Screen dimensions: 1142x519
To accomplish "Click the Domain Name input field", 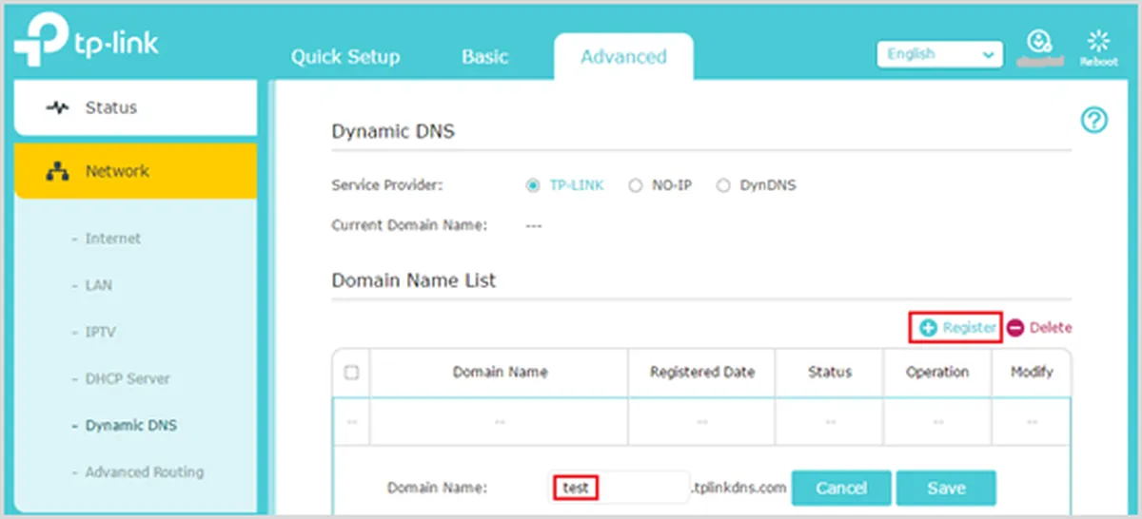I will click(620, 488).
